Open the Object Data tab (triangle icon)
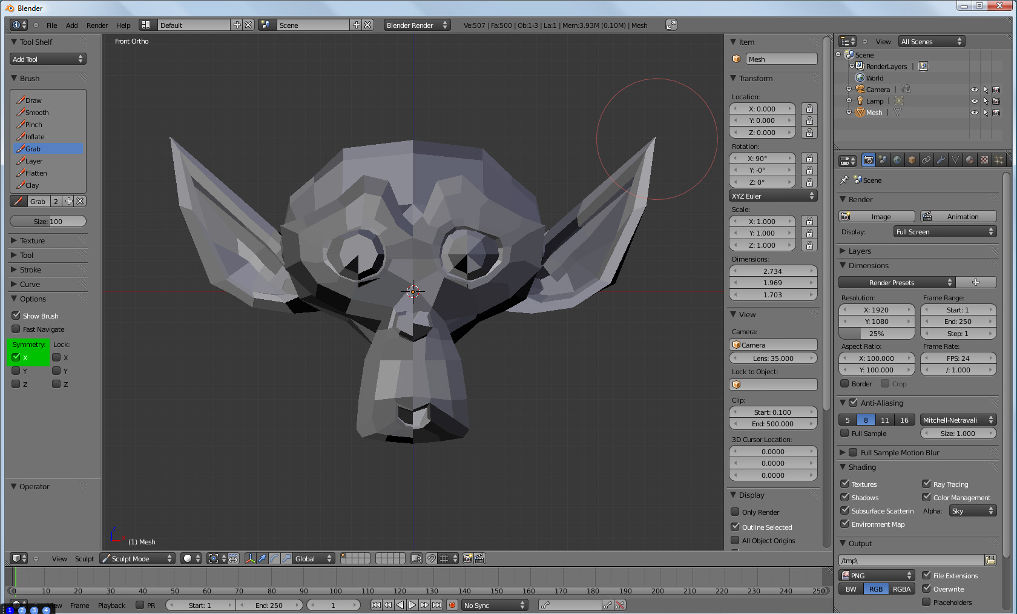This screenshot has height=614, width=1017. (x=955, y=160)
